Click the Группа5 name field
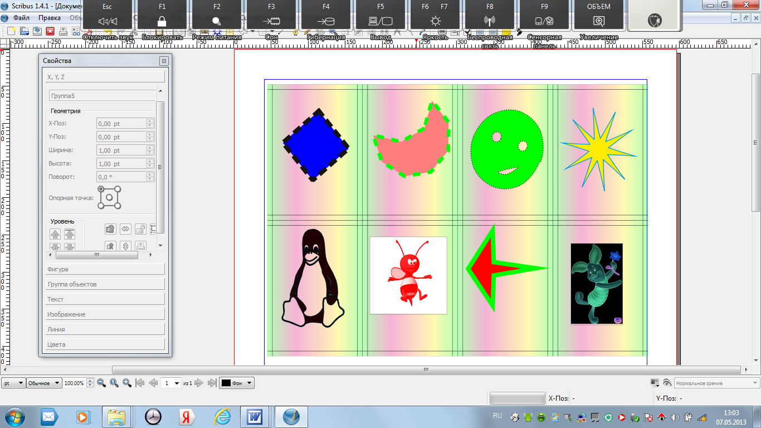Screen dimensions: 761x428 tap(103, 96)
